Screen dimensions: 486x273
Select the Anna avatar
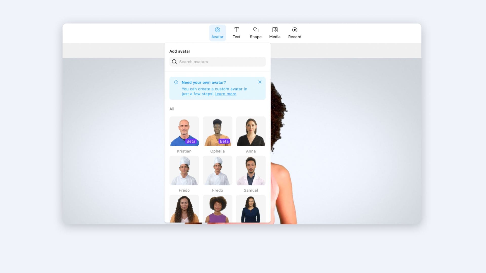pyautogui.click(x=251, y=131)
